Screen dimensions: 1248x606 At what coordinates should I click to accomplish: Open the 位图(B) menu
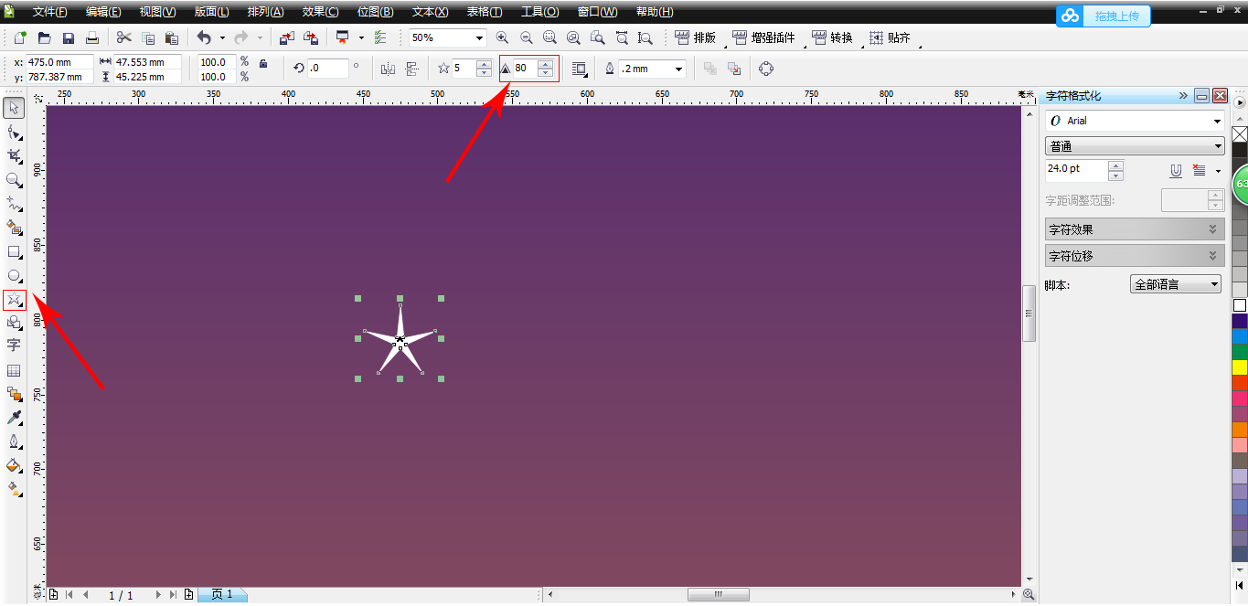[x=375, y=12]
